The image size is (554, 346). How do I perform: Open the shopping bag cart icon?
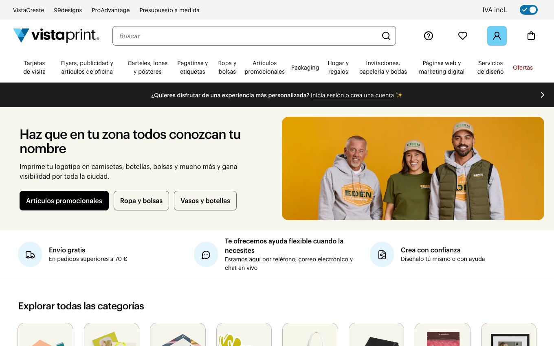point(531,36)
